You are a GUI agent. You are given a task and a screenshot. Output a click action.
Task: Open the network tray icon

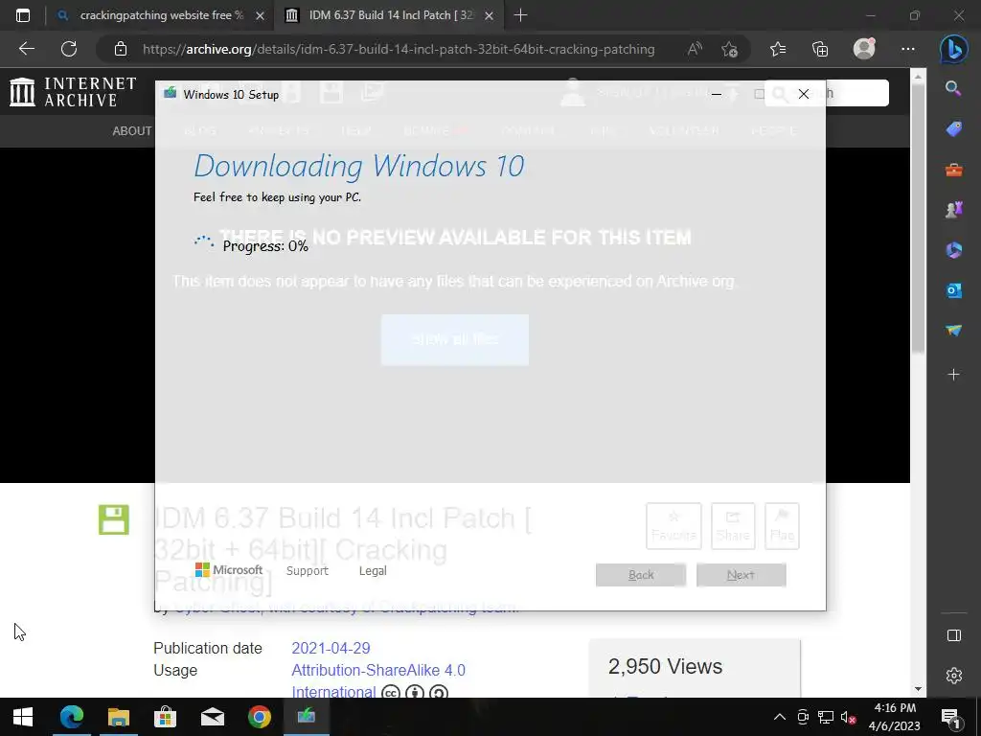(x=825, y=717)
